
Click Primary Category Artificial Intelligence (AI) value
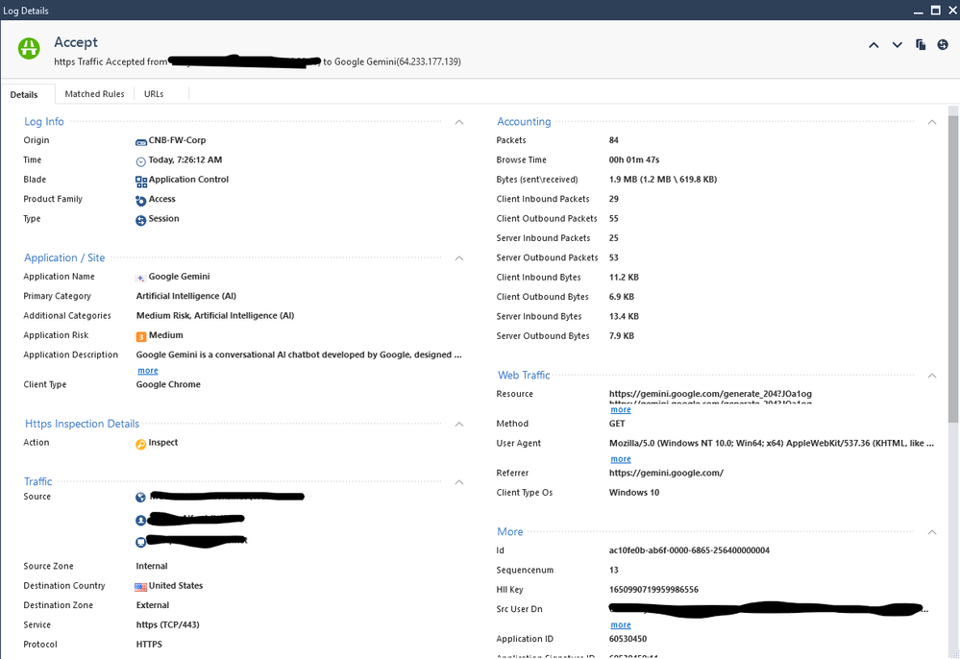click(186, 296)
